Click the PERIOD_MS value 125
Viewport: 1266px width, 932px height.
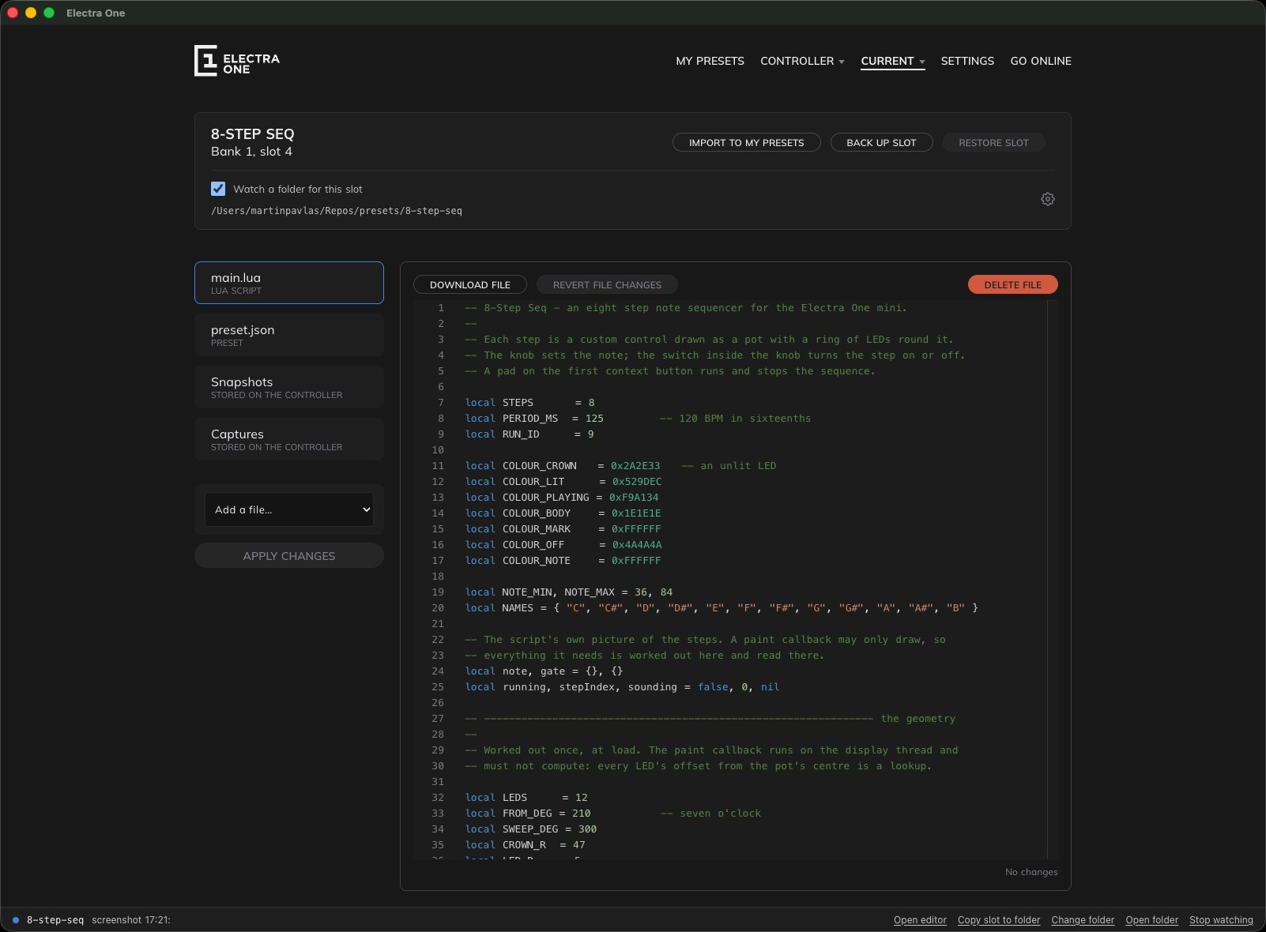click(x=594, y=419)
